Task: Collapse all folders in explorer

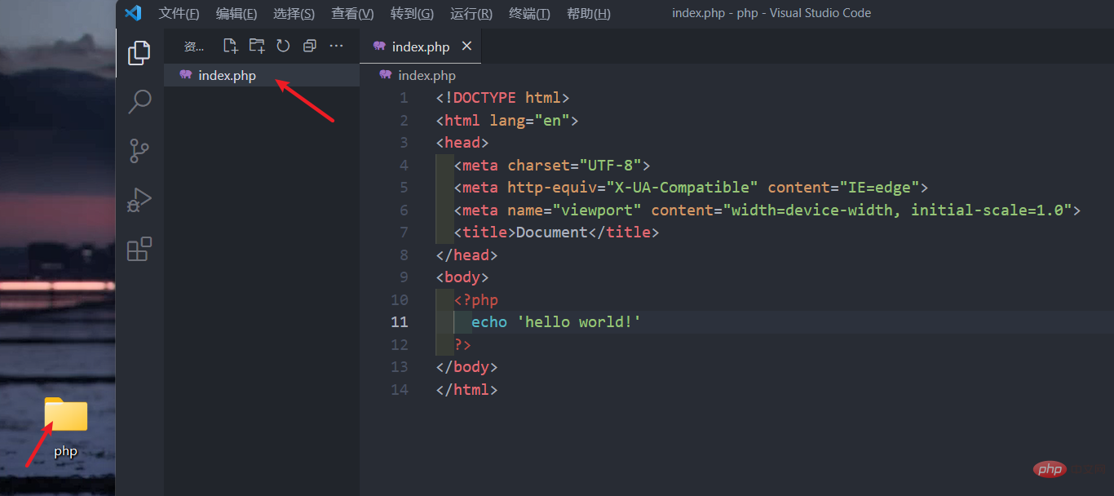Action: [309, 46]
